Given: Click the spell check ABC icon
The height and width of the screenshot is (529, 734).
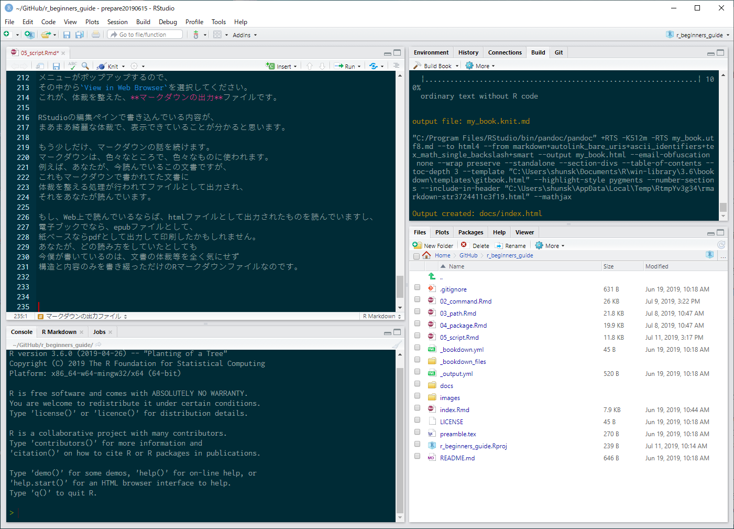Looking at the screenshot, I should 72,66.
